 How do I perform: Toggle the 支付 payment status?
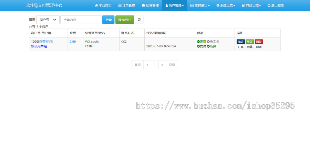point(201,46)
